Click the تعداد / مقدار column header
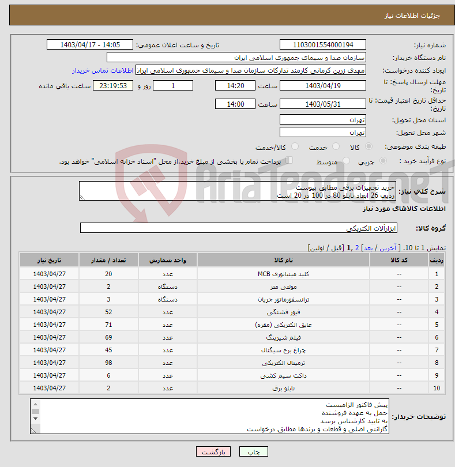 108,260
